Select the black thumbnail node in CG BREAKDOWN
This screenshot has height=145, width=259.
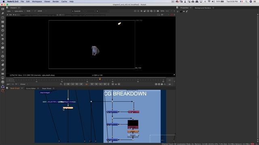[133, 124]
